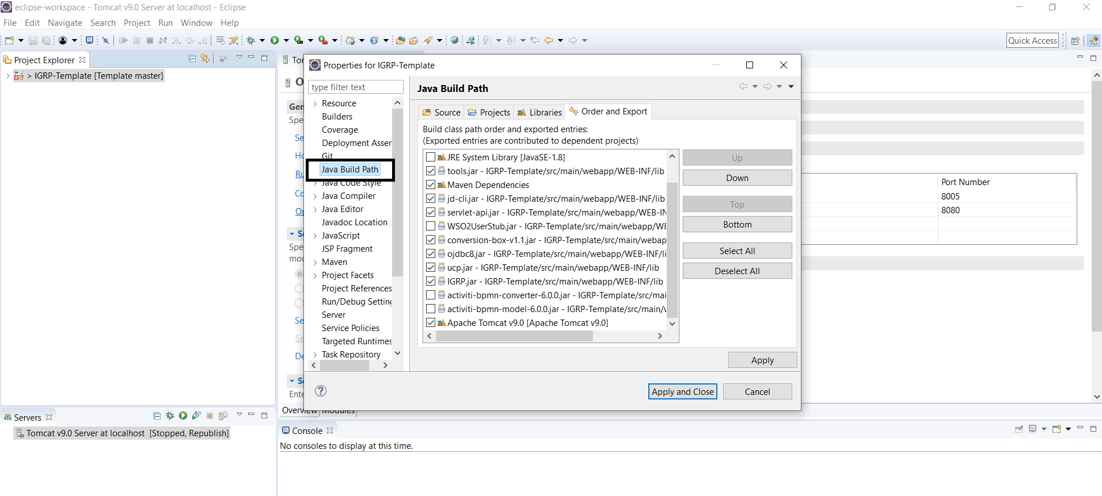Click the Bottom button

[737, 224]
